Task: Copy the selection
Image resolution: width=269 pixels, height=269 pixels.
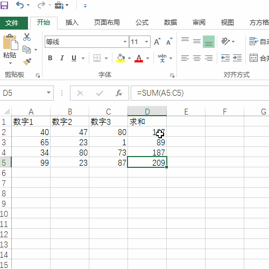Action: click(x=26, y=49)
